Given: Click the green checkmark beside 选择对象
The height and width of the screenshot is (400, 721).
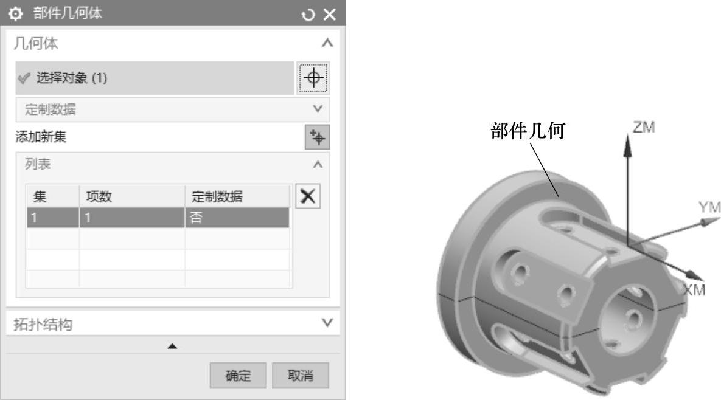Looking at the screenshot, I should pyautogui.click(x=24, y=78).
